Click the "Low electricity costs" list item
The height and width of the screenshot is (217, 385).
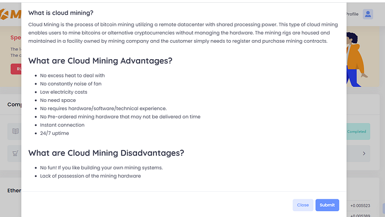(x=64, y=92)
